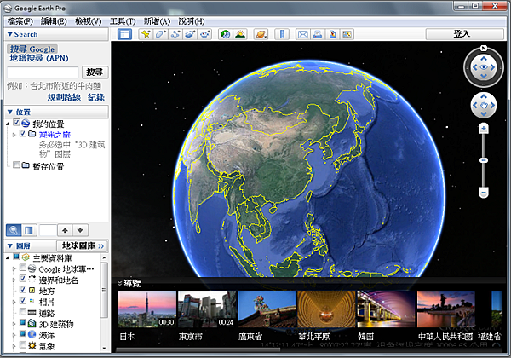The width and height of the screenshot is (511, 358).
Task: Click the panel toggle icon beside magnifier
Action: 29,230
